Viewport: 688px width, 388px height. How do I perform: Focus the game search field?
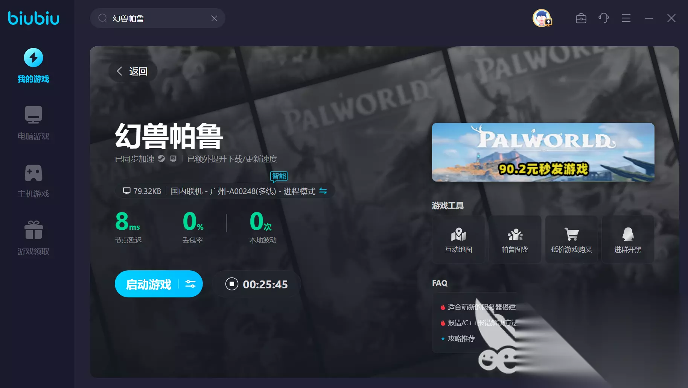(x=158, y=18)
